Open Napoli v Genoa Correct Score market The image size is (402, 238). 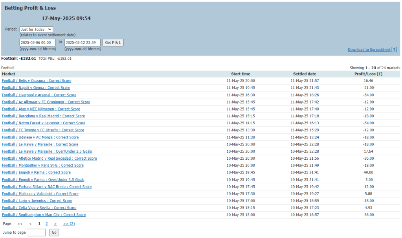tap(36, 88)
